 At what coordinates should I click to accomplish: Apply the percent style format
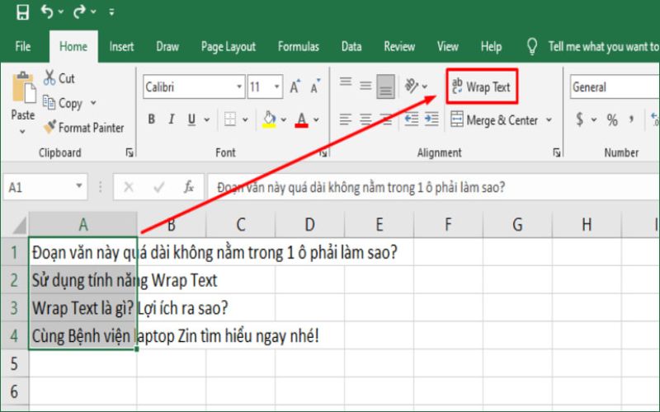(x=612, y=120)
